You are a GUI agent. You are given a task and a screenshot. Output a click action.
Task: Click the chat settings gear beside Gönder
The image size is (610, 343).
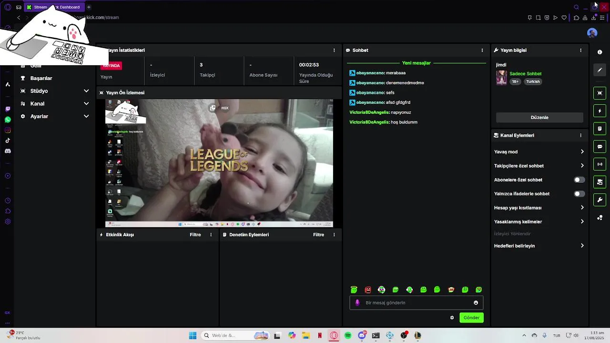452,318
